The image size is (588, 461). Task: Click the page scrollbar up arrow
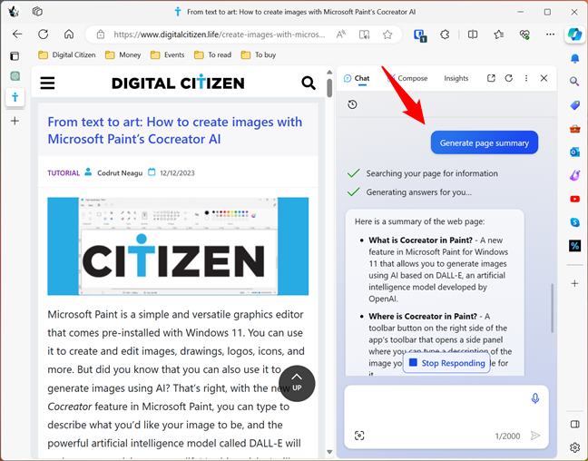pyautogui.click(x=329, y=72)
